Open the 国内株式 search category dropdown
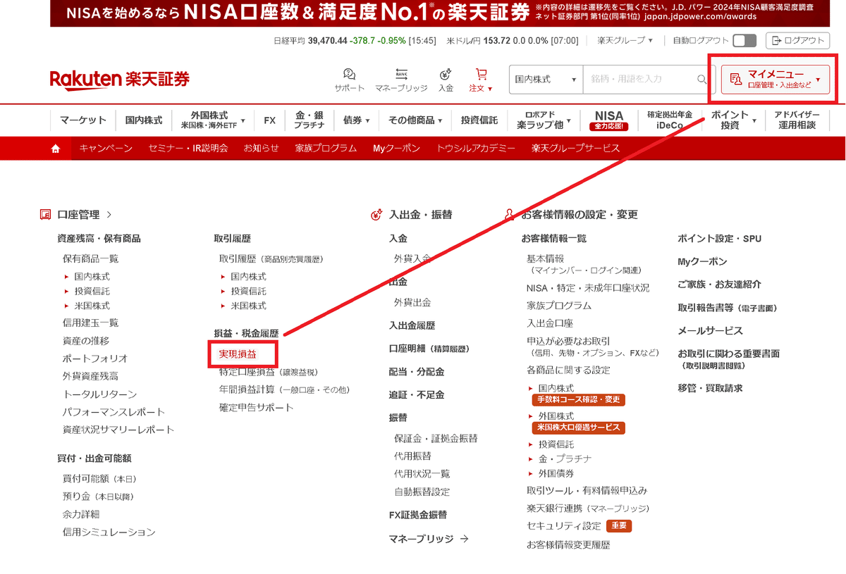The image size is (846, 574). point(546,80)
